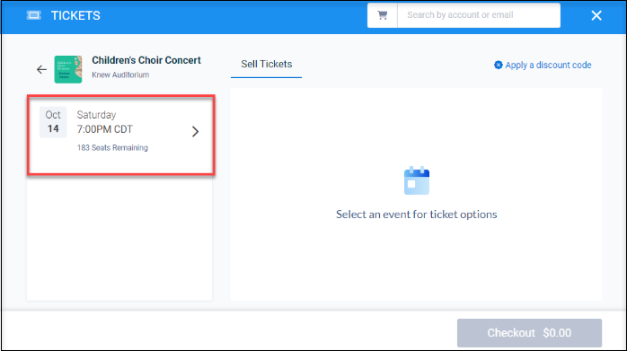This screenshot has width=627, height=351.
Task: Click the TICKETS header title
Action: point(75,15)
